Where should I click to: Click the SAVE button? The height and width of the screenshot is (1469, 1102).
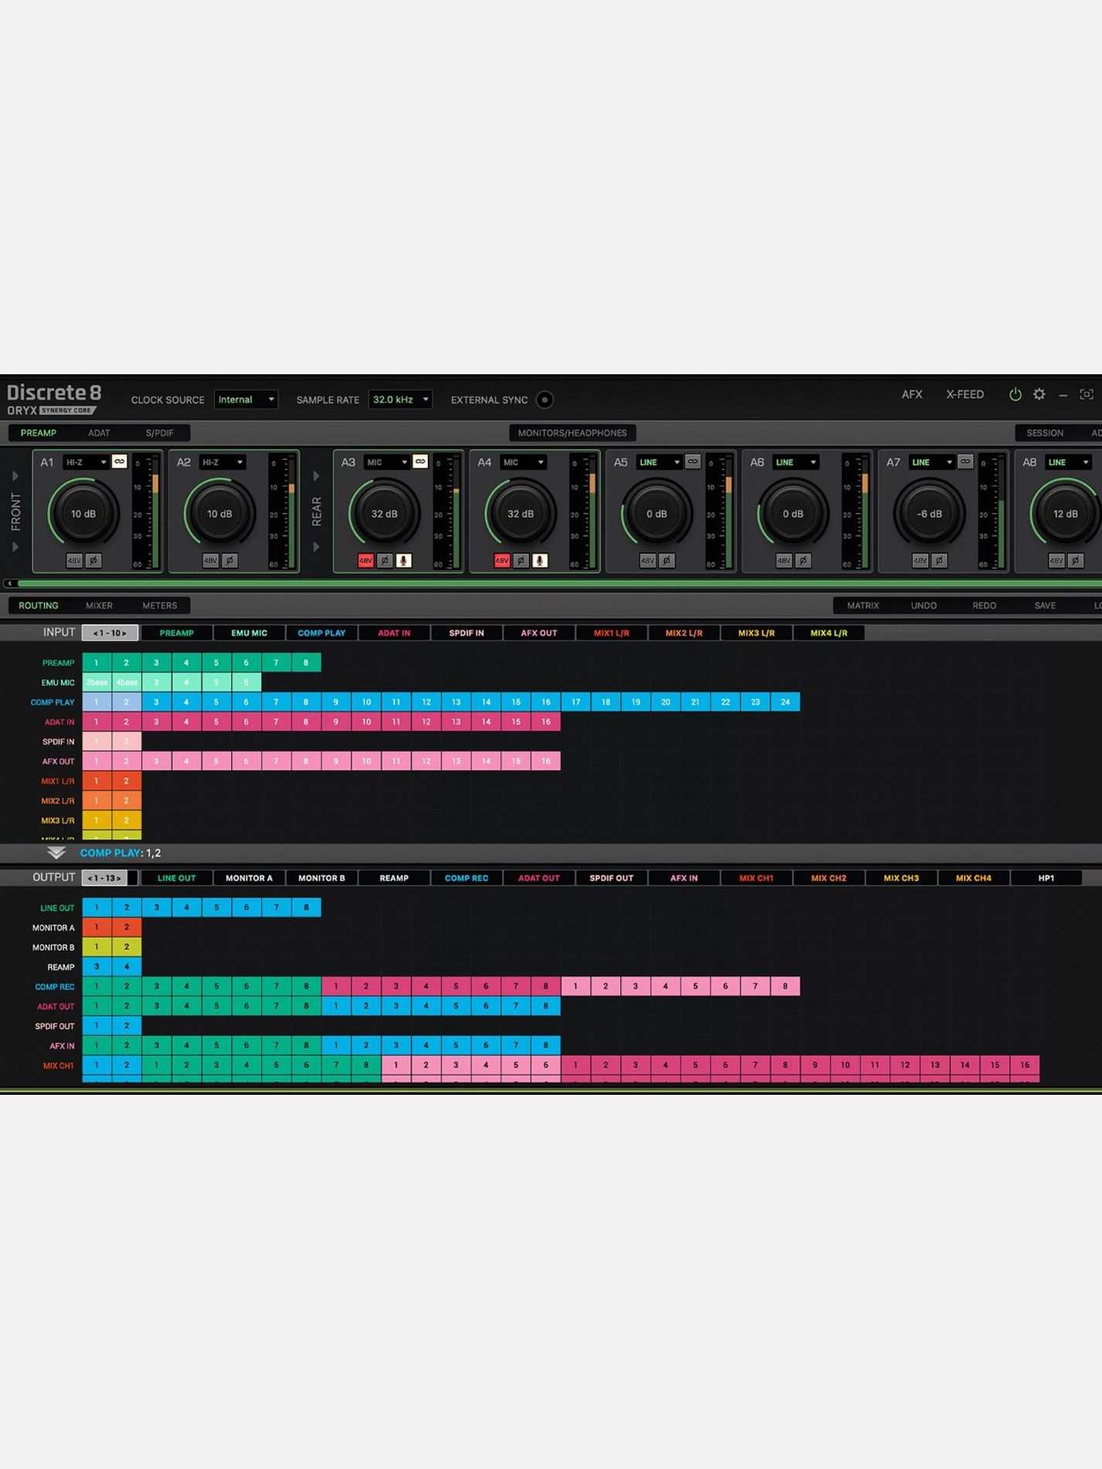click(x=1044, y=605)
